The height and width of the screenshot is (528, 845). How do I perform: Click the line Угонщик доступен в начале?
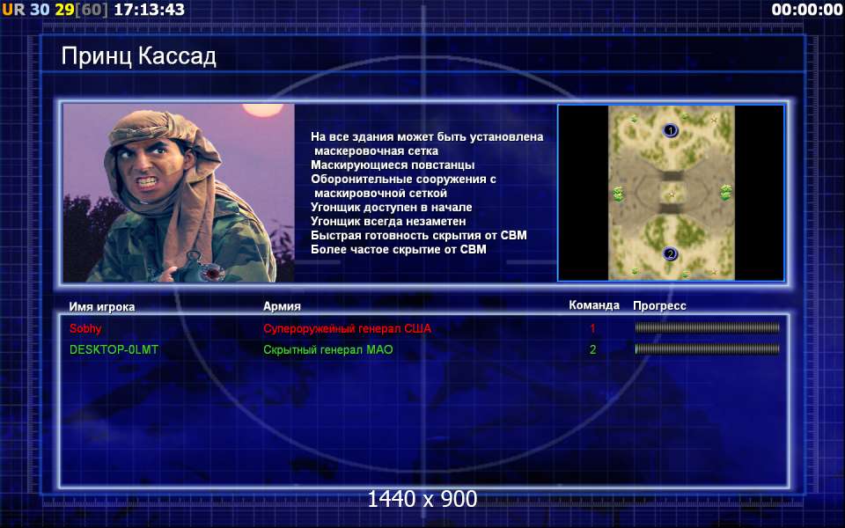[x=391, y=207]
